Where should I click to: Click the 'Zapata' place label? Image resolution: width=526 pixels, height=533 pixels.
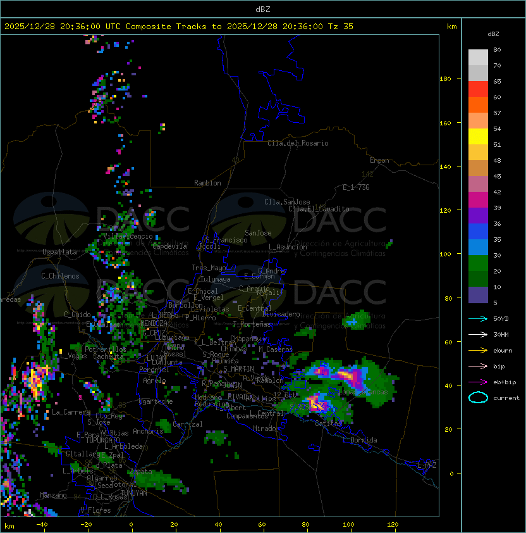pyautogui.click(x=140, y=472)
